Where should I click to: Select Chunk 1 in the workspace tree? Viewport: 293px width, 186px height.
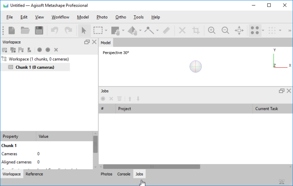[35, 67]
